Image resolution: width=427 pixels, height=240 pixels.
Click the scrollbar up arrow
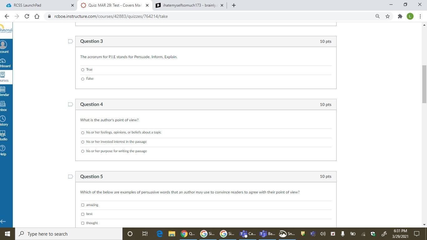[424, 25]
